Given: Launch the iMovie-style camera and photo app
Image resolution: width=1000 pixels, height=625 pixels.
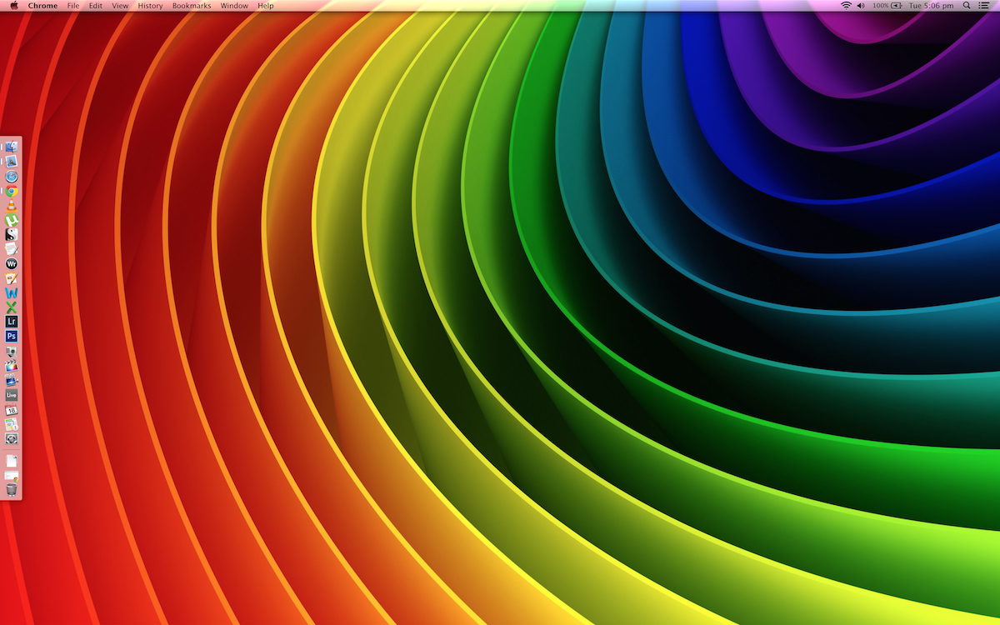Looking at the screenshot, I should click(x=12, y=380).
